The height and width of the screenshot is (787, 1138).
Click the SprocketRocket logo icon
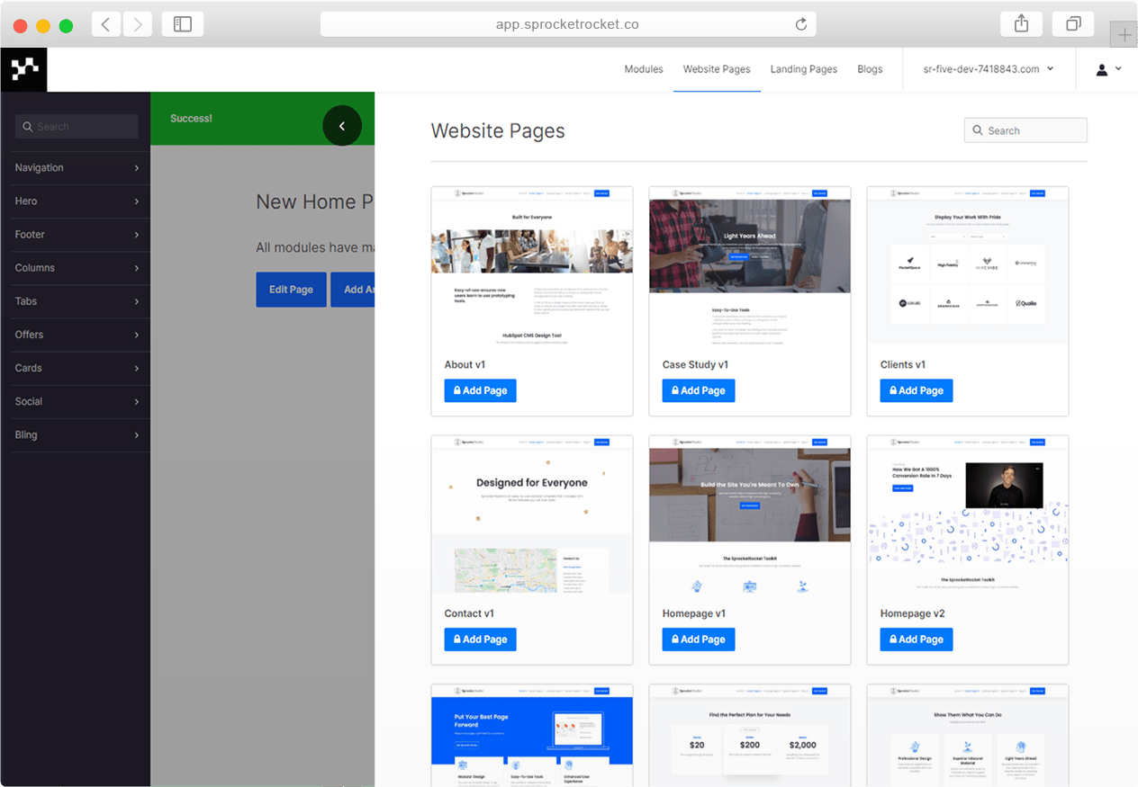(x=23, y=69)
